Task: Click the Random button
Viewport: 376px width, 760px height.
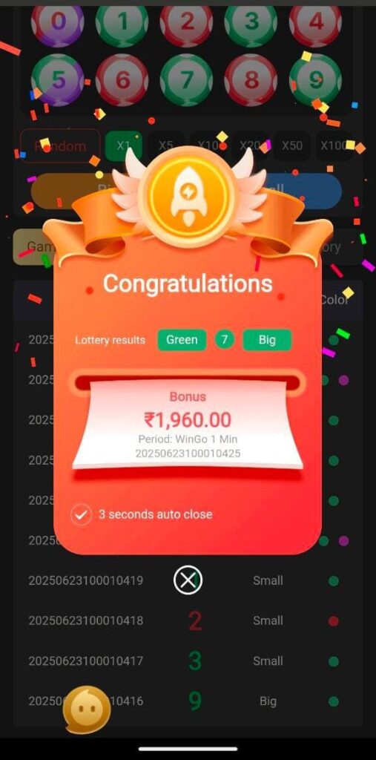Action: point(60,145)
